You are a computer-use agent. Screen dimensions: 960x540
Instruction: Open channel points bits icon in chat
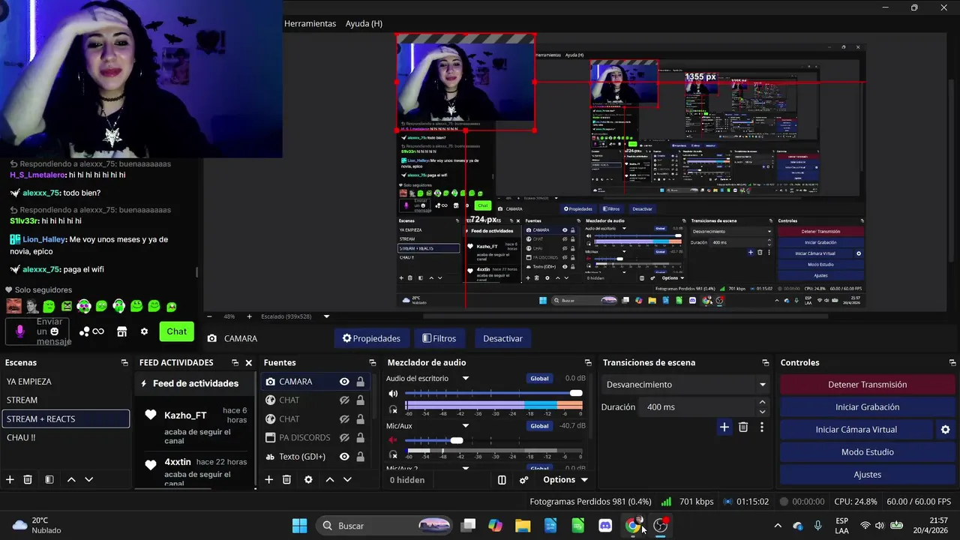(92, 331)
